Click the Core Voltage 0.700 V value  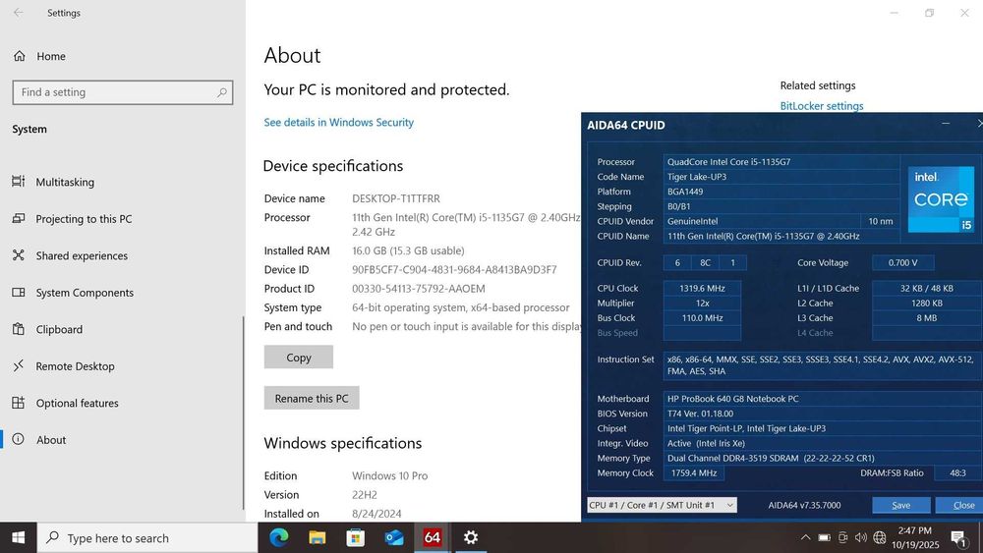(x=902, y=262)
